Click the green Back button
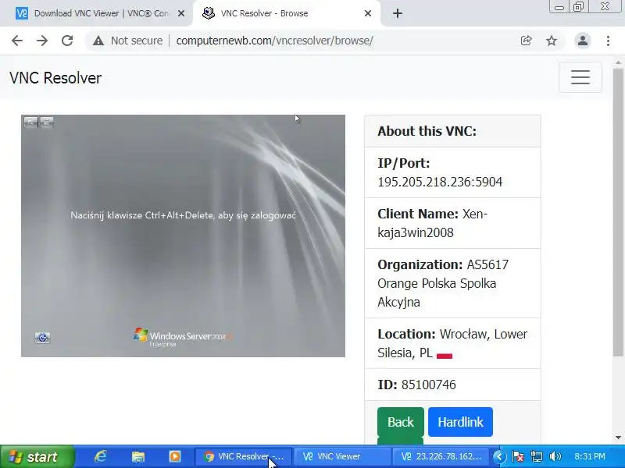 (401, 422)
